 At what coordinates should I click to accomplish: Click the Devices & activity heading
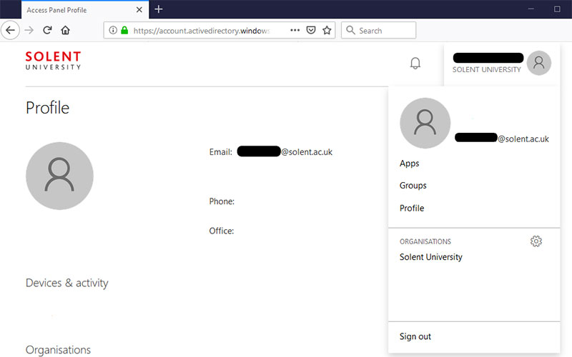pos(66,283)
